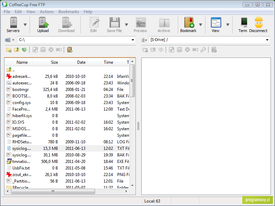Expand the View dropdown arrow
This screenshot has height=206, width=275.
tap(228, 24)
